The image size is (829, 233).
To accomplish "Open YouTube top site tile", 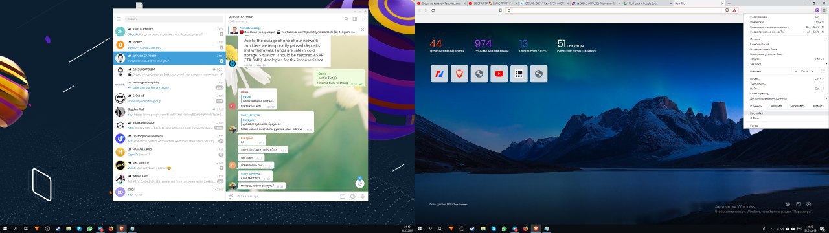I will click(499, 74).
